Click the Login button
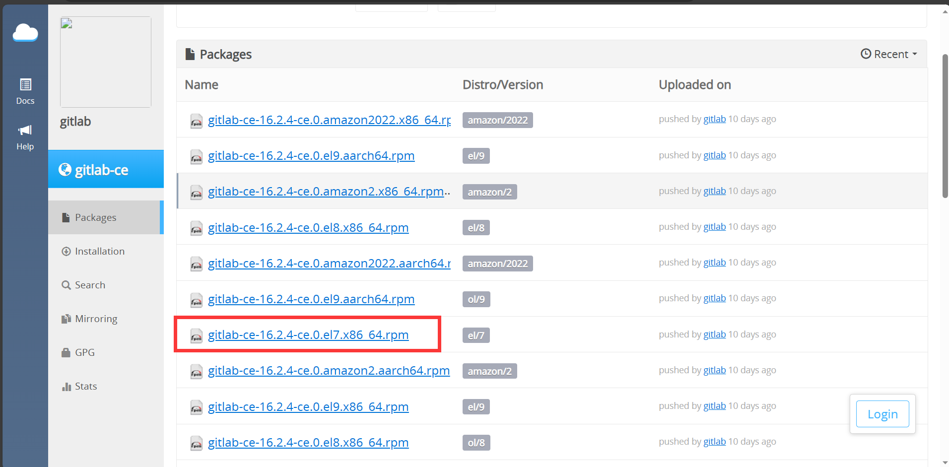Screen dimensions: 949x467 tap(882, 414)
